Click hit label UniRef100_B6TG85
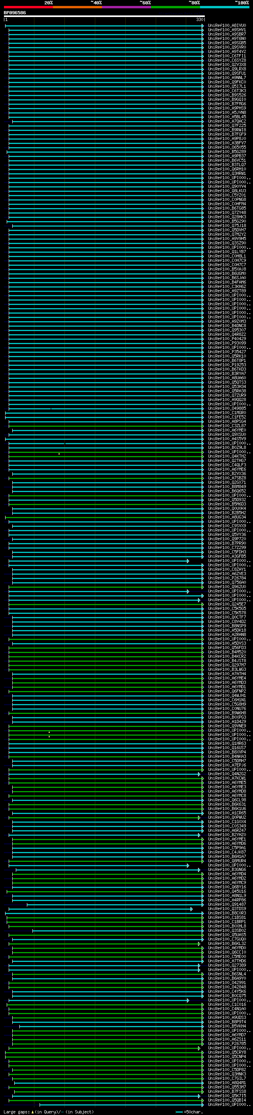The height and width of the screenshot is (1115, 253). pyautogui.click(x=227, y=208)
